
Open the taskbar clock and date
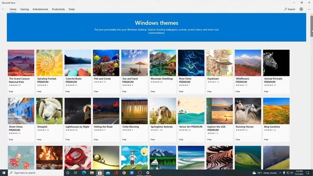point(299,173)
